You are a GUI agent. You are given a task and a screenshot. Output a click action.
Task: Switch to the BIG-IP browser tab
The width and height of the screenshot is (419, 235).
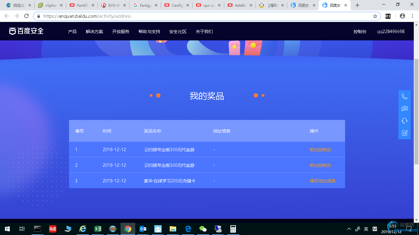tap(114, 5)
